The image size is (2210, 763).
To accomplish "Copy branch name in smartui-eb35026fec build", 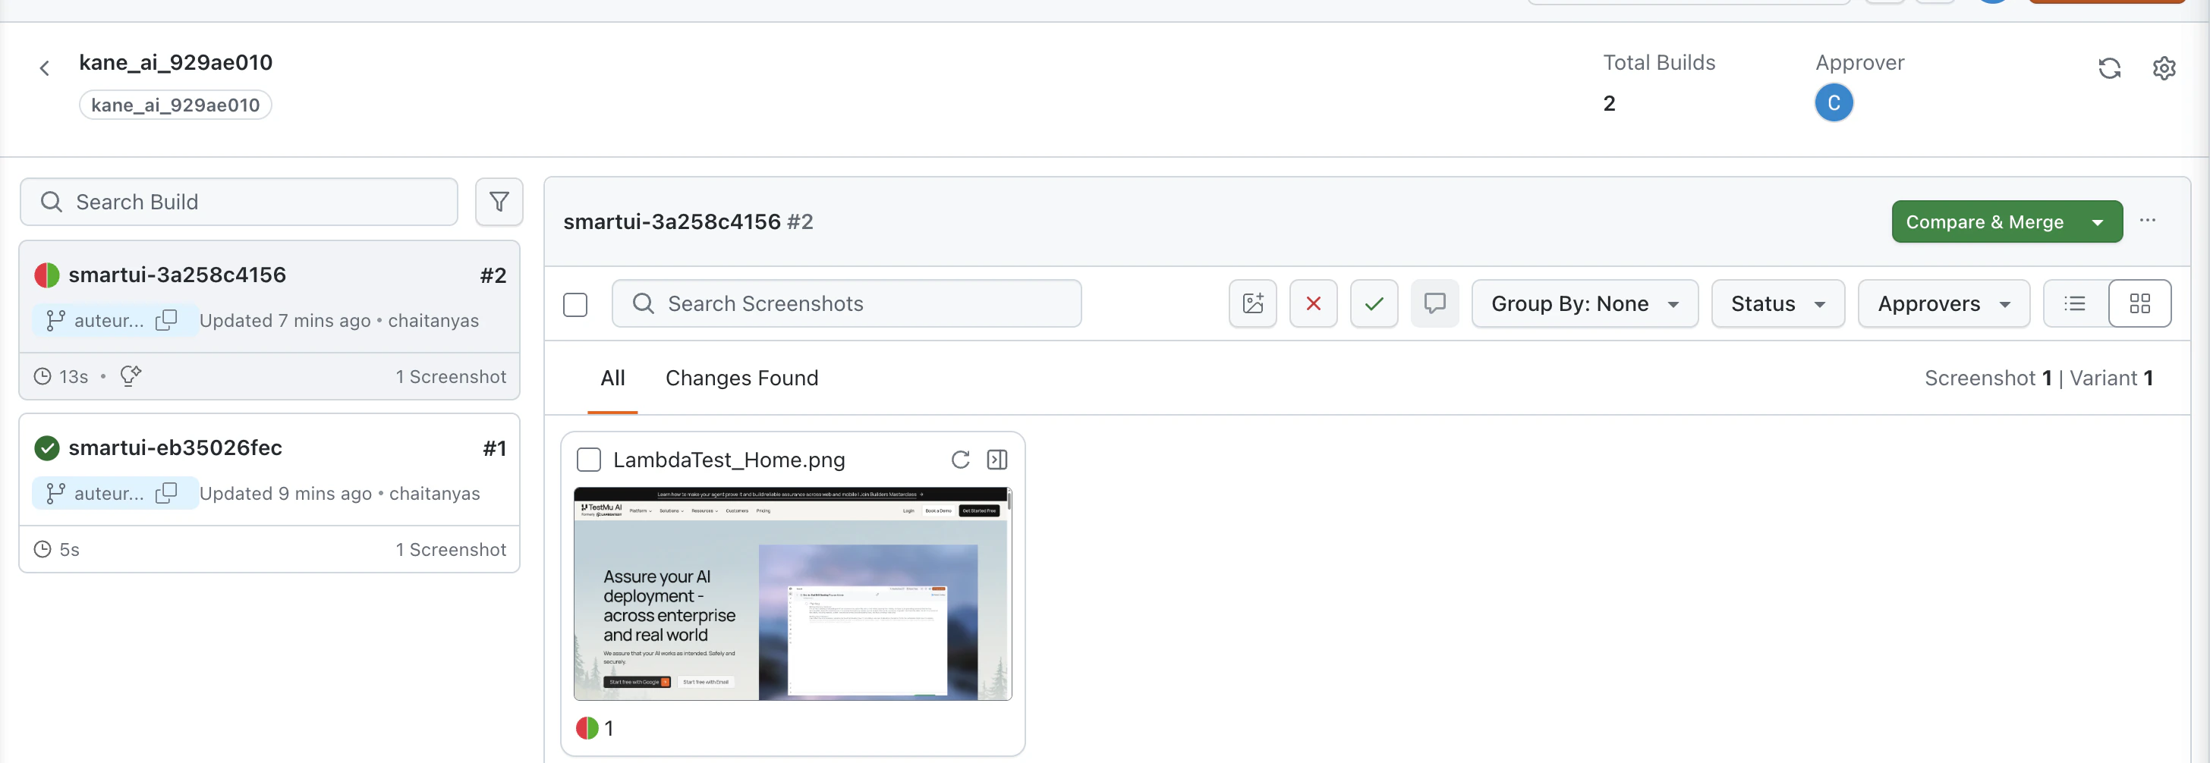I will click(x=166, y=493).
